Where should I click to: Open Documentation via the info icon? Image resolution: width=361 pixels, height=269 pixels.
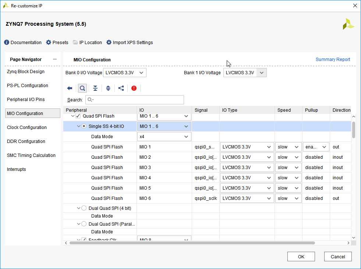tap(6, 43)
